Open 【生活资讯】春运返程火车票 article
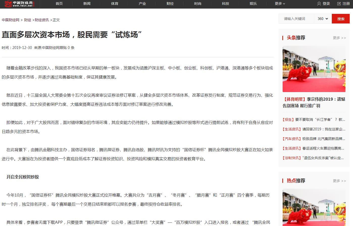 (x=314, y=148)
